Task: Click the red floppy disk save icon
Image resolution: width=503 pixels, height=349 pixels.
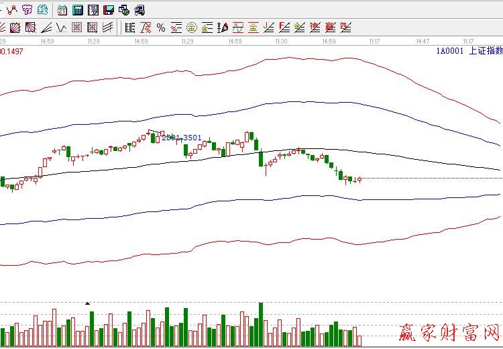Action: coord(109,10)
